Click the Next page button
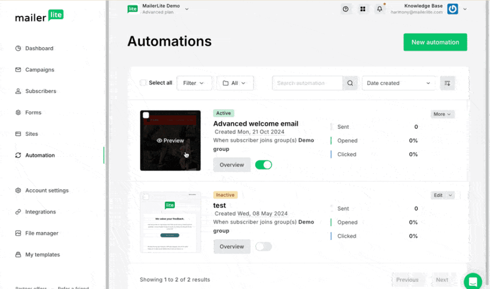 [x=442, y=279]
